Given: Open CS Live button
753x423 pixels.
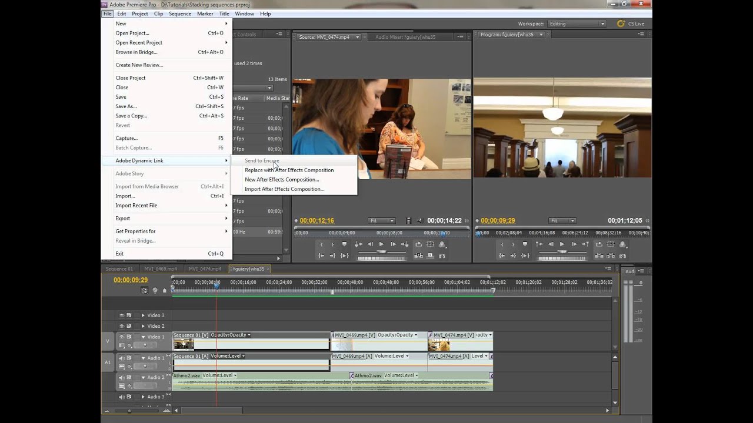Looking at the screenshot, I should pos(630,23).
